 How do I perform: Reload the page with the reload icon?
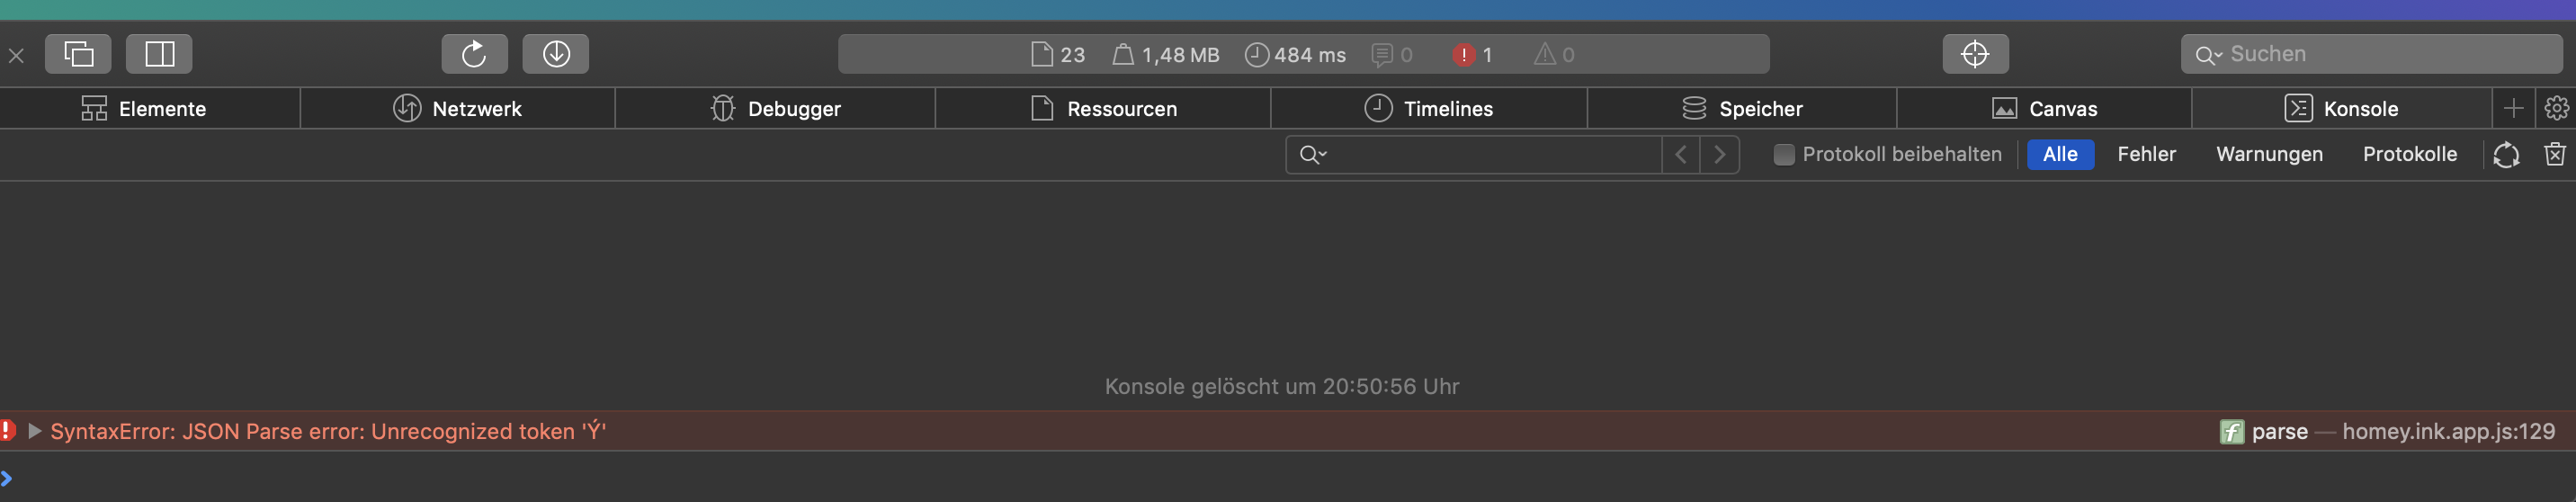click(474, 54)
